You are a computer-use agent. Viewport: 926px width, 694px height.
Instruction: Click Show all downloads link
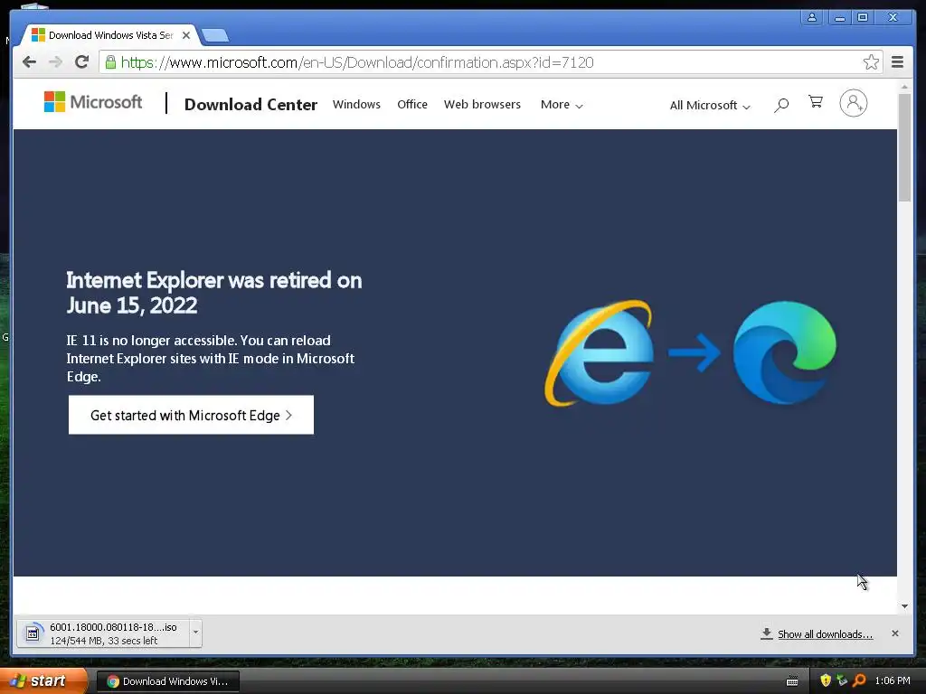pos(825,634)
